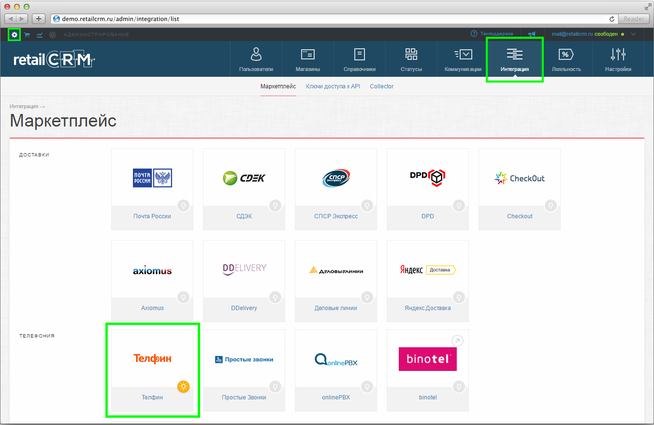654x425 pixels.
Task: Open the СПСР Экспресс logo tile
Action: 336,178
